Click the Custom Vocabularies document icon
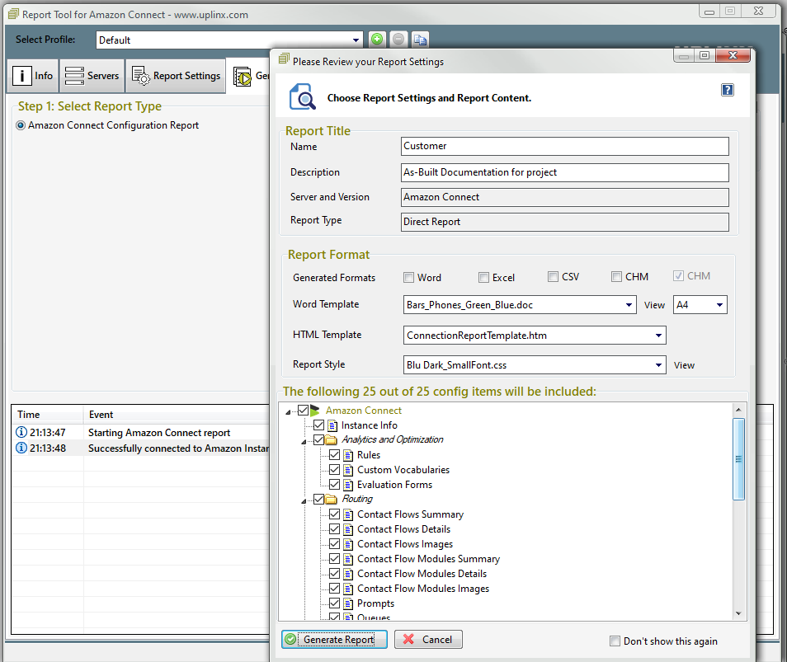The width and height of the screenshot is (787, 662). pos(348,470)
